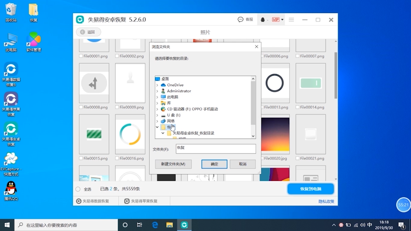
Task: Collapse the 恢复 folder node
Action: [157, 127]
